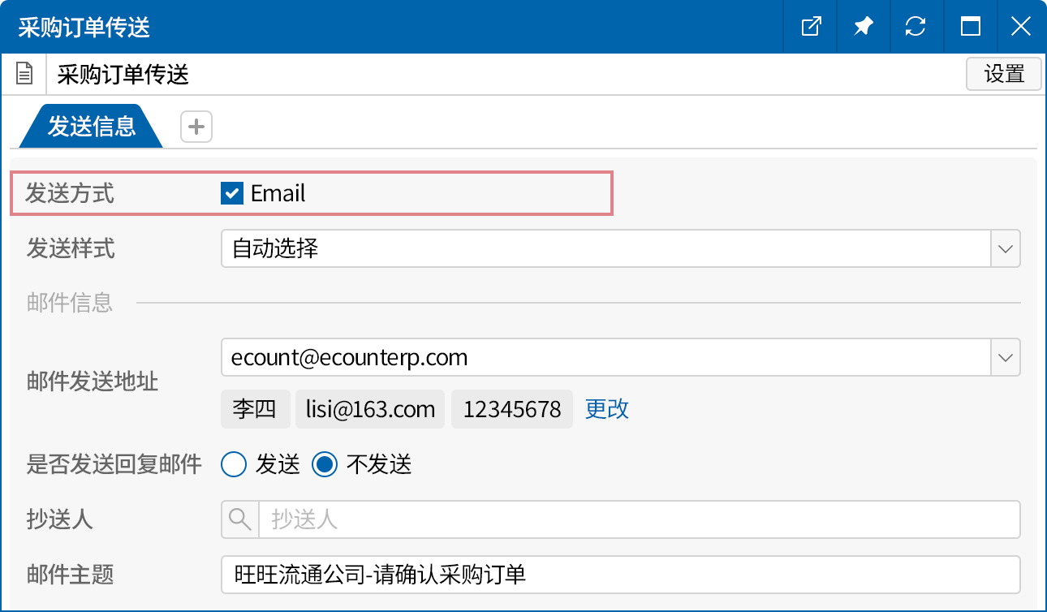The height and width of the screenshot is (612, 1047).
Task: Add a new tab with plus icon
Action: [x=196, y=127]
